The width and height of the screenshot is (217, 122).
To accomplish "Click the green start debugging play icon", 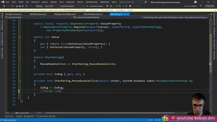I will pyautogui.click(x=87, y=6).
